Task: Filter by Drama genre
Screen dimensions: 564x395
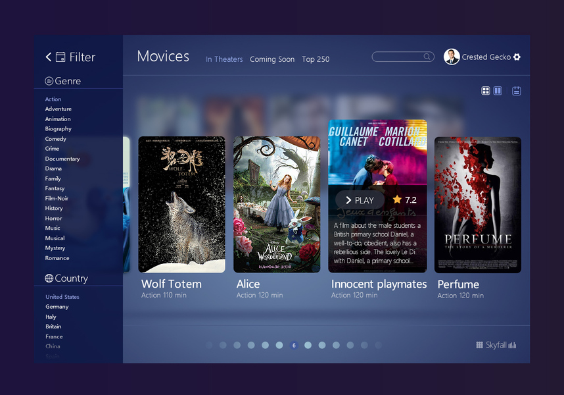Action: coord(53,169)
